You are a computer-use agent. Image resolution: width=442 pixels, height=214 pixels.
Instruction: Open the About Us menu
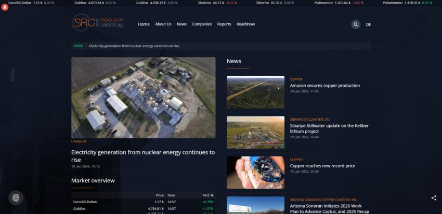[163, 24]
